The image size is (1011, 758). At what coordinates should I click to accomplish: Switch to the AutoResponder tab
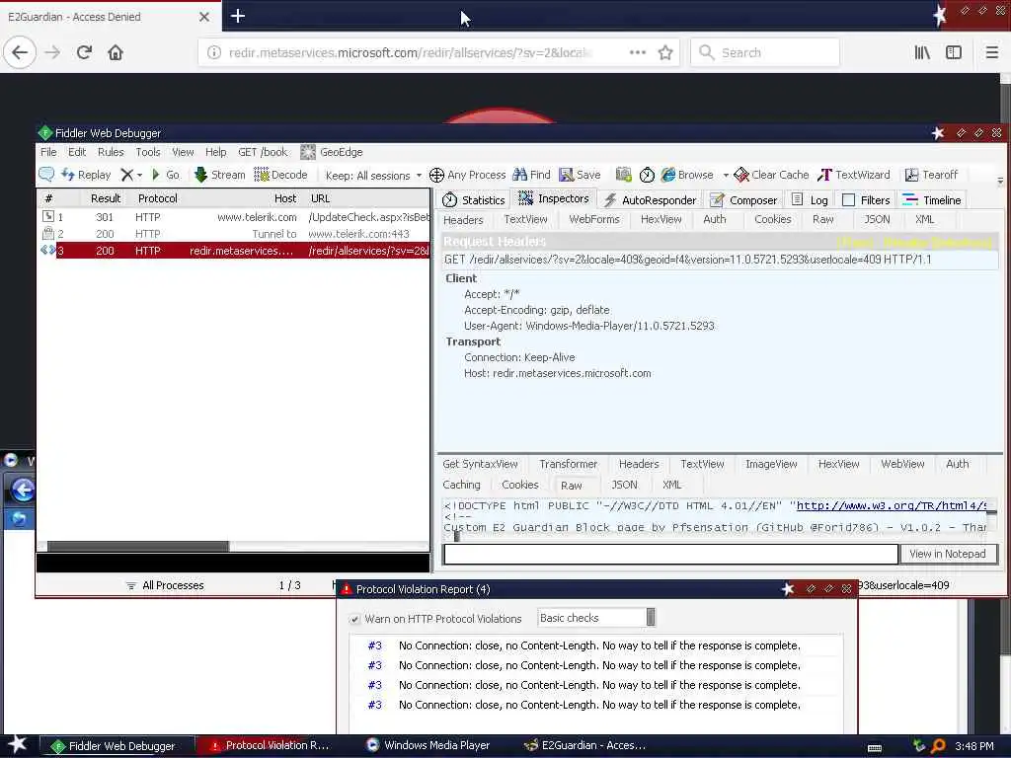pyautogui.click(x=650, y=199)
